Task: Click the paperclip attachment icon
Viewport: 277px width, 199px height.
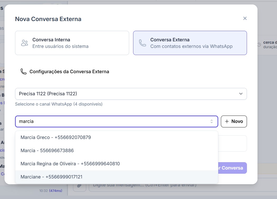Action: coord(79,186)
